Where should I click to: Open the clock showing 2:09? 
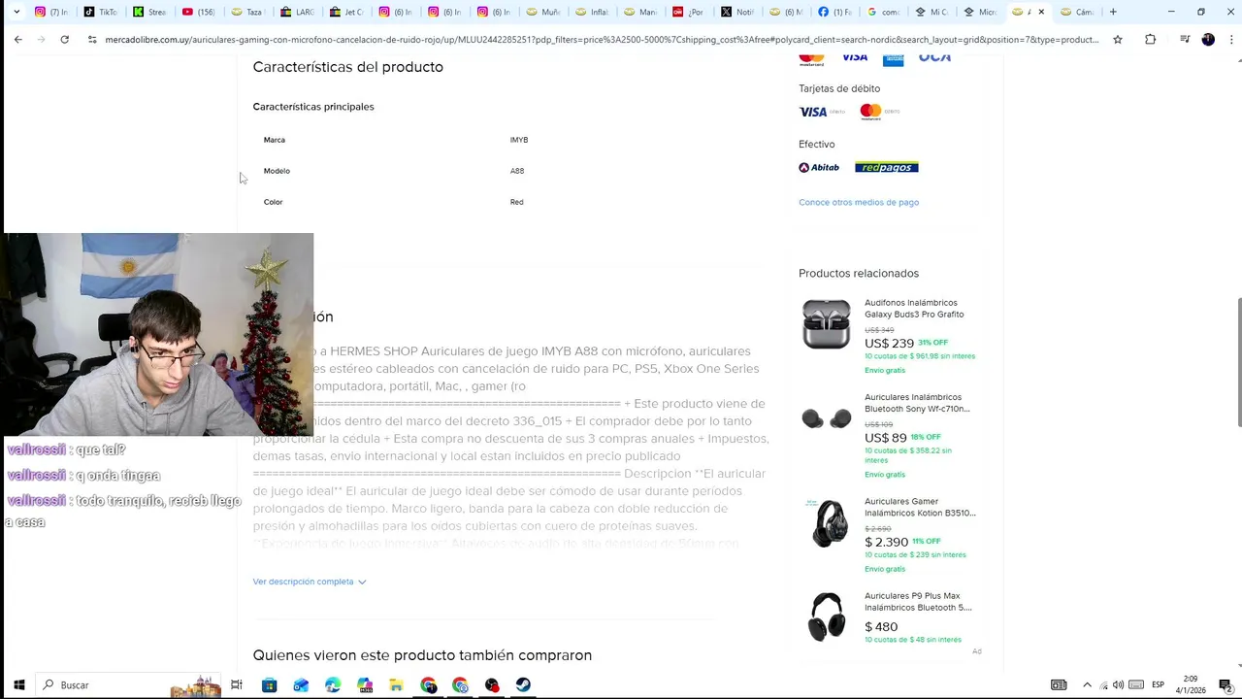(x=1191, y=684)
